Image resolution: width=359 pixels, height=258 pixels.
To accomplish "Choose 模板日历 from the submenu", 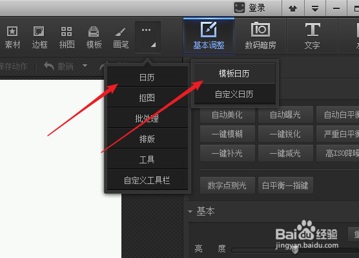I will 234,74.
